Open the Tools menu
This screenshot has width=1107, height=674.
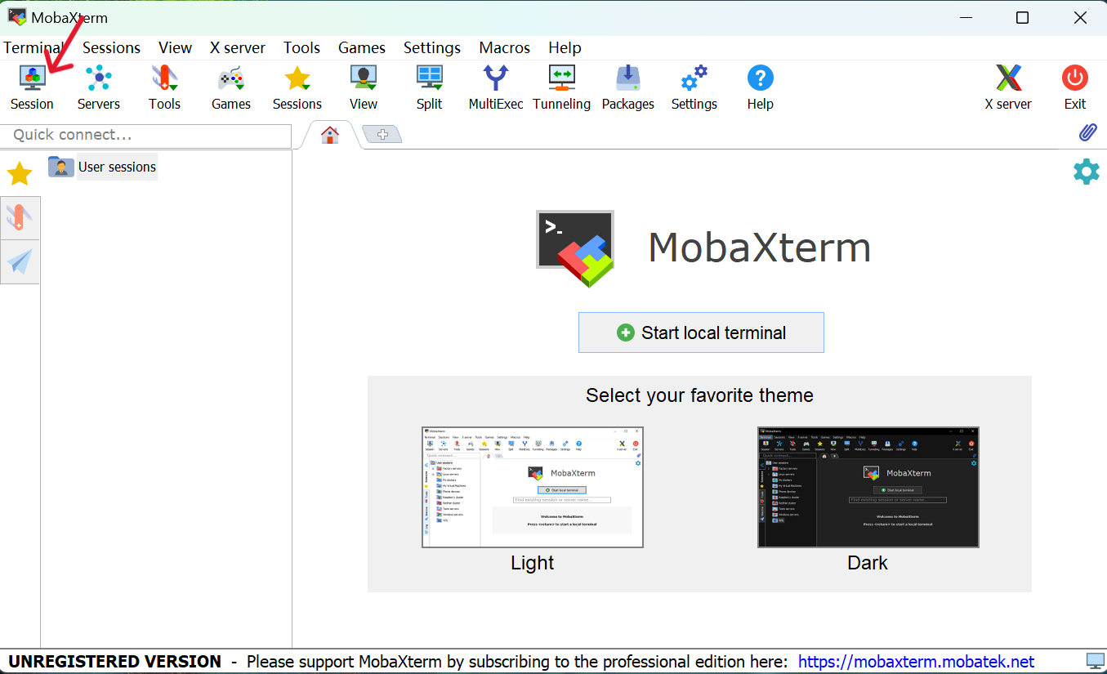[x=301, y=47]
